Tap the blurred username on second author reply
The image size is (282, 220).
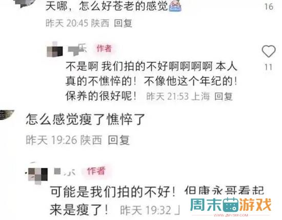(x=65, y=172)
